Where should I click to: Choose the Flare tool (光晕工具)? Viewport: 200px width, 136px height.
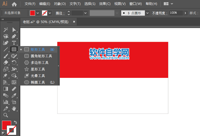click(38, 76)
